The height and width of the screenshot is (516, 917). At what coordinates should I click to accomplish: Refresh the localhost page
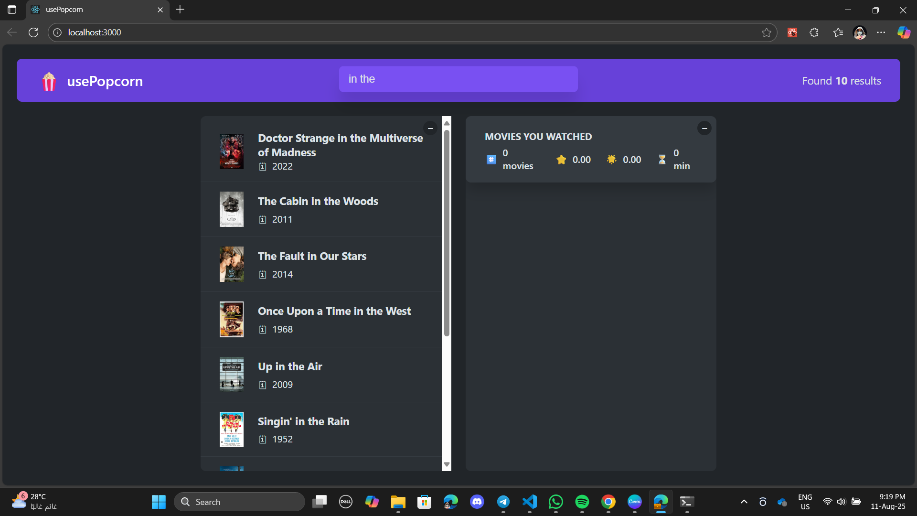(33, 32)
